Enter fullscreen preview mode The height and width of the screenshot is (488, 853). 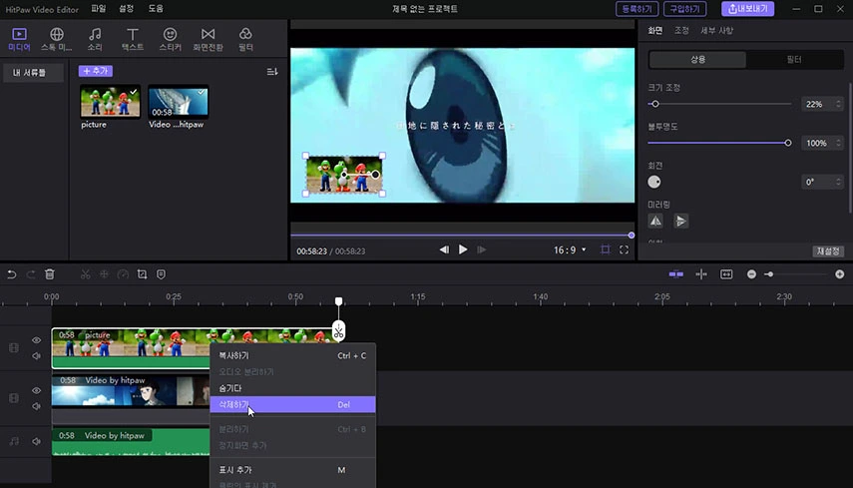pos(624,249)
